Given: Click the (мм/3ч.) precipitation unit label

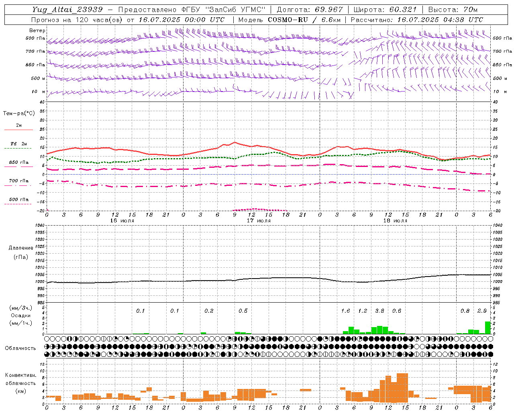Looking at the screenshot, I should (x=21, y=308).
